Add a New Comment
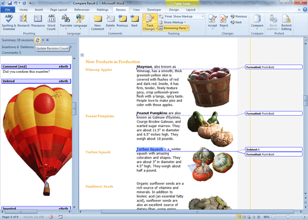 tap(97, 22)
